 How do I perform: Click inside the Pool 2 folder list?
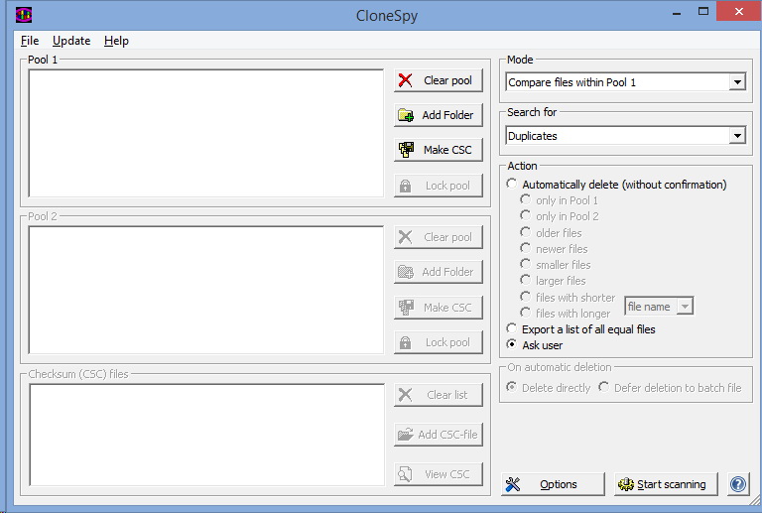pos(206,290)
